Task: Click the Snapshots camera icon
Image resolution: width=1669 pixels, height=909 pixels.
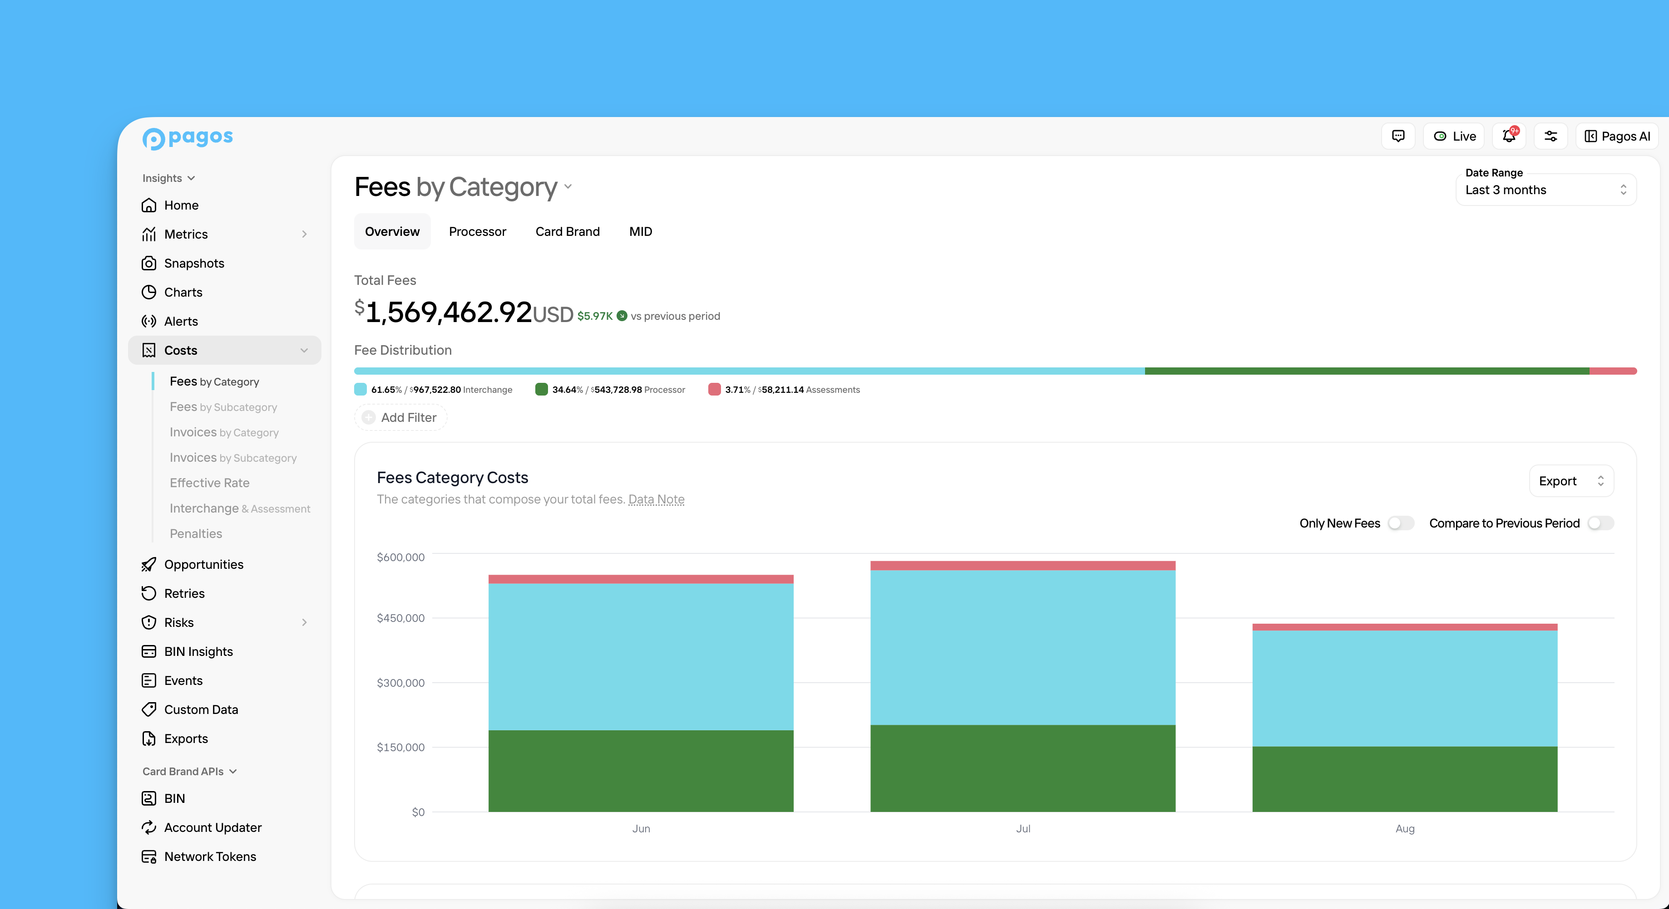Action: pyautogui.click(x=149, y=264)
